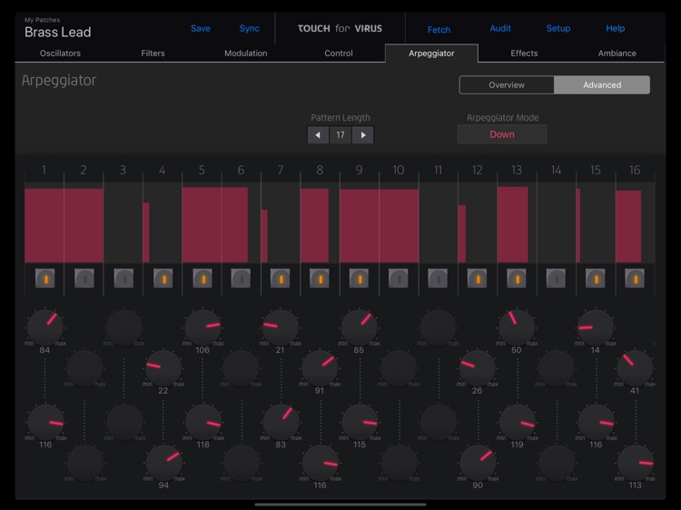Viewport: 681px width, 510px height.
Task: Click the knob showing value 14
Action: (596, 328)
